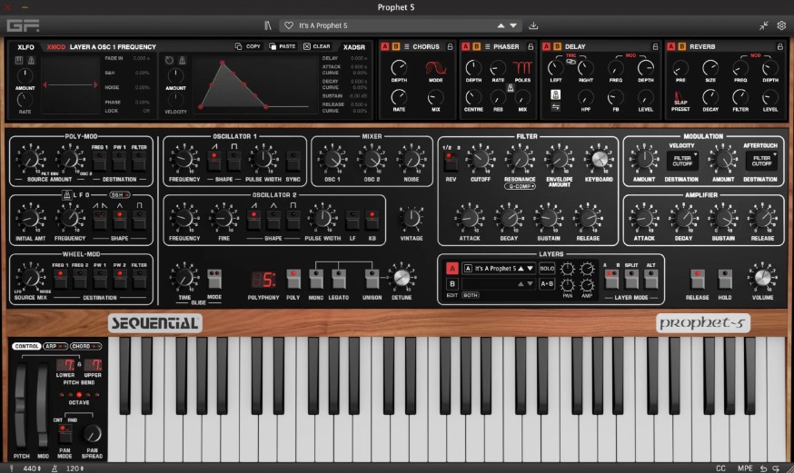Select the CONTROL tab
Image resolution: width=794 pixels, height=473 pixels.
click(26, 347)
